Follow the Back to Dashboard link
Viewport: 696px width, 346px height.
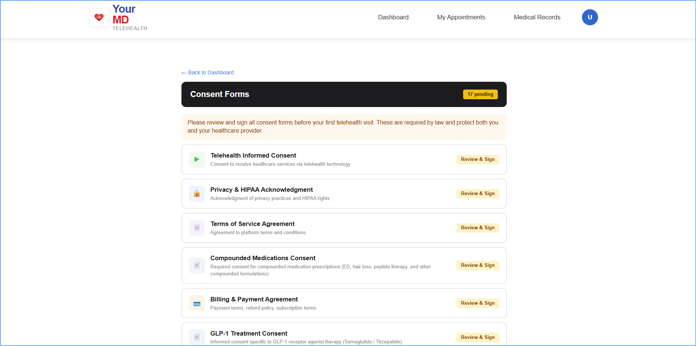tap(208, 72)
